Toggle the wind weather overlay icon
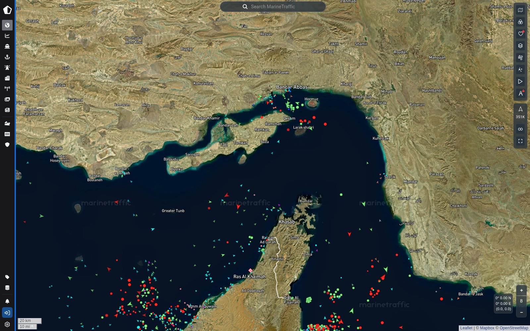Viewport: 530px width, 331px height. [x=520, y=58]
